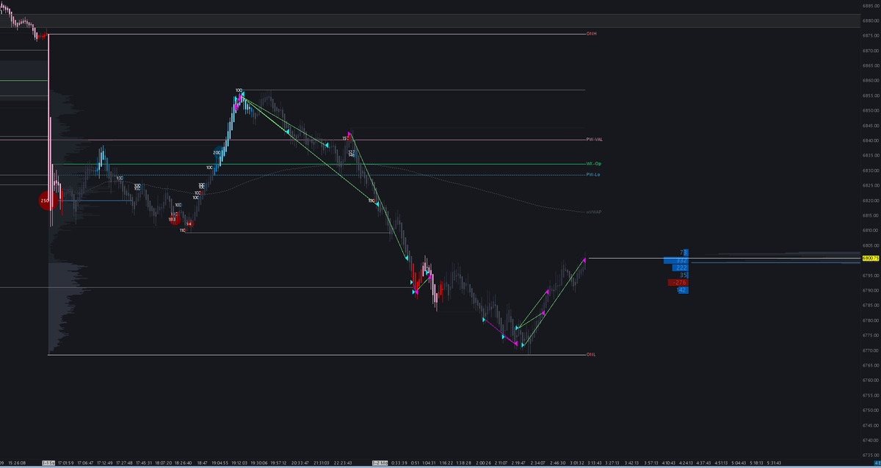Click 6840.00 on the price axis
881x468 pixels.
(871, 140)
